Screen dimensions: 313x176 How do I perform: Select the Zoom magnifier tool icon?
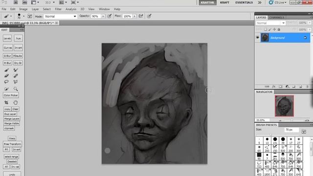[x=16, y=89]
